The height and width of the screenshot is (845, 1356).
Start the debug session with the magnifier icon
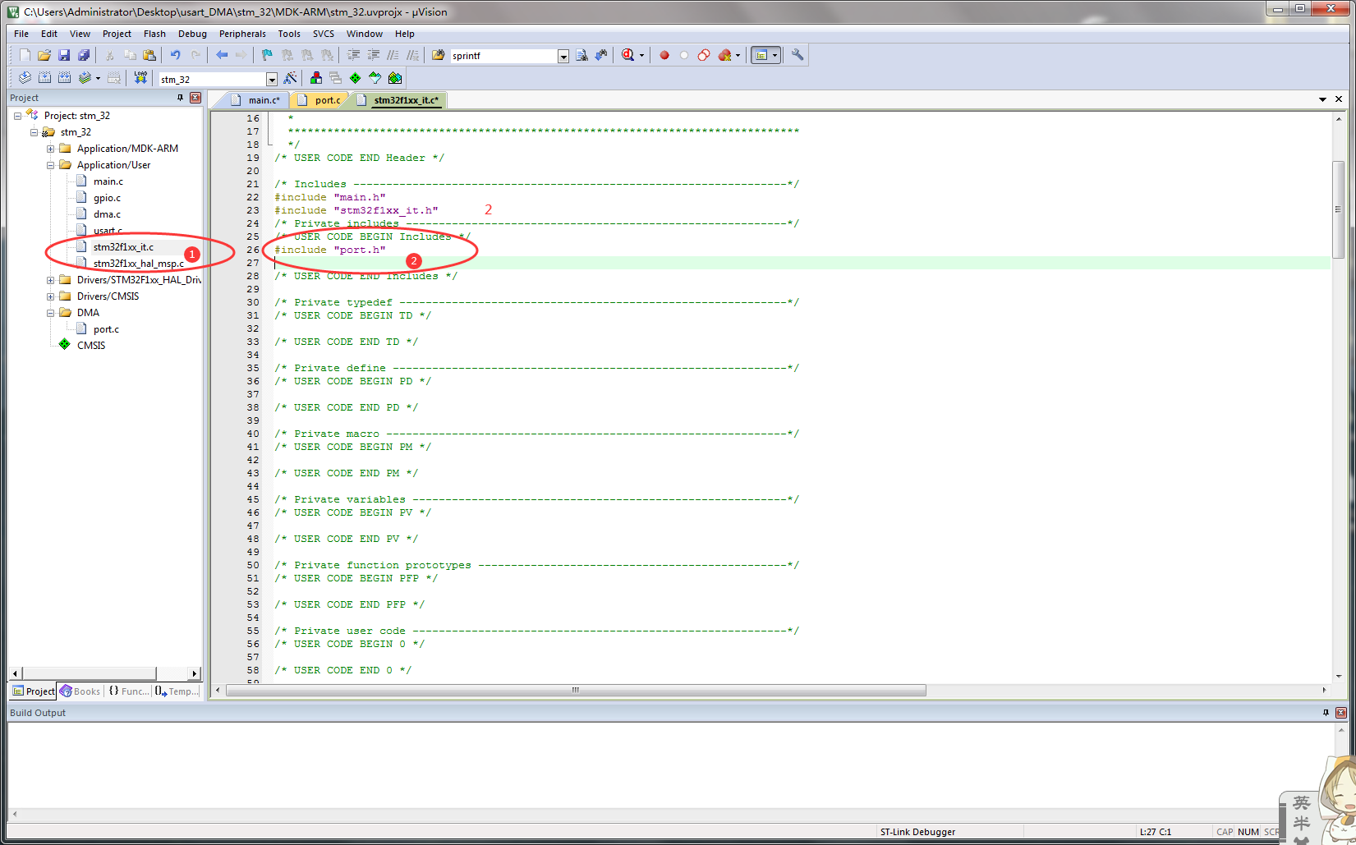(628, 55)
